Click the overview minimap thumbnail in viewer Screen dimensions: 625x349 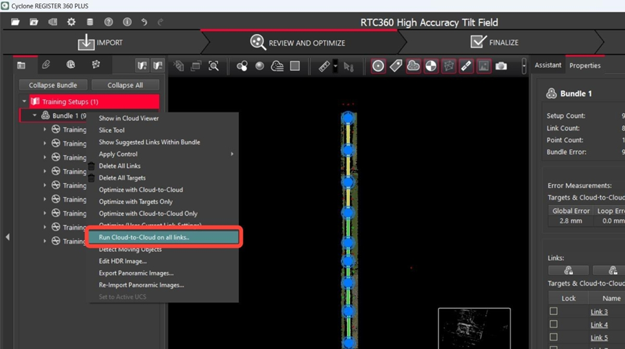[x=474, y=328]
